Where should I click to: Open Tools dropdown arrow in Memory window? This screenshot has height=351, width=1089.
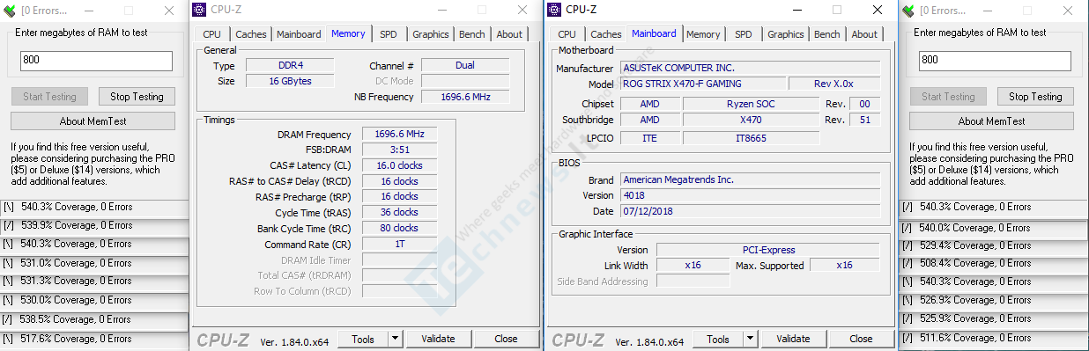[394, 339]
